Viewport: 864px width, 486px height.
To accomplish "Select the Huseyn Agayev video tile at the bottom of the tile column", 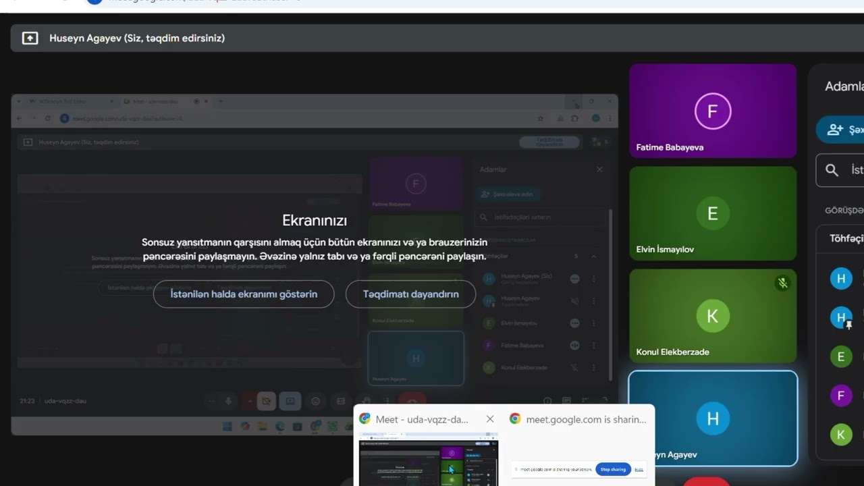I will (x=713, y=418).
